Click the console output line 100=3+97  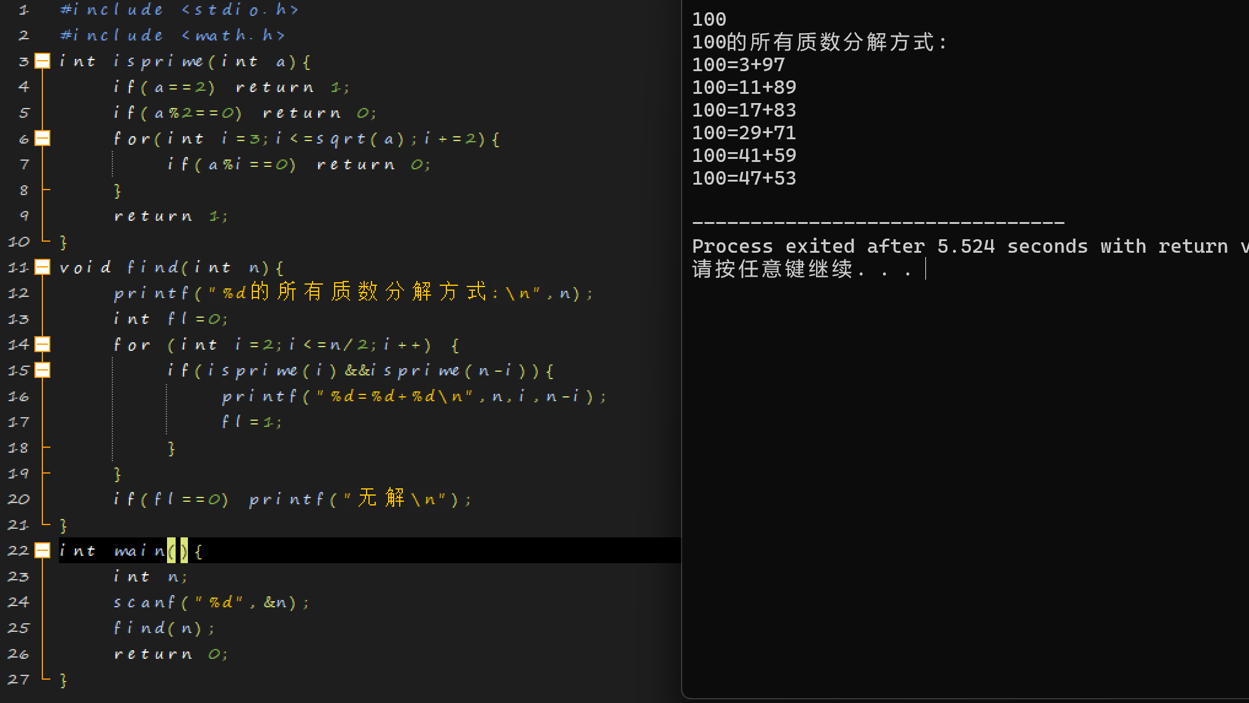click(738, 65)
